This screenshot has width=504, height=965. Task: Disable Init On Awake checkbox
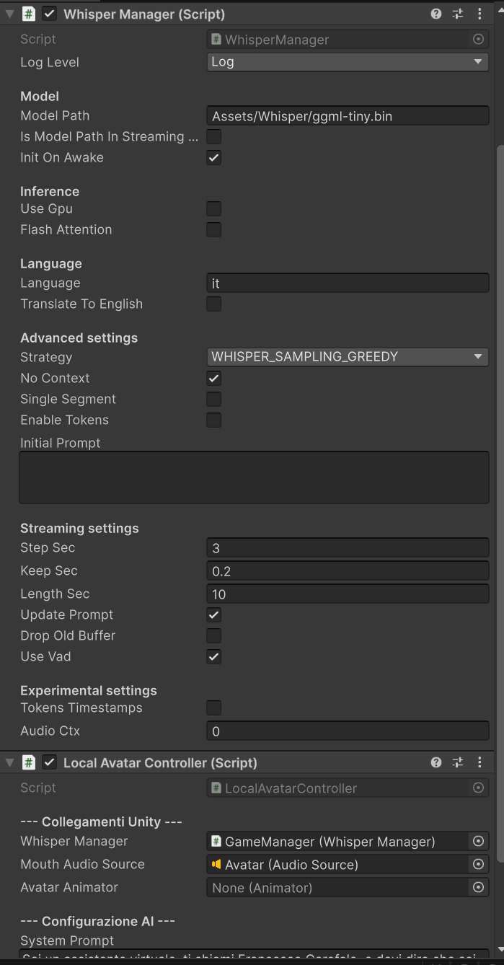click(x=214, y=158)
